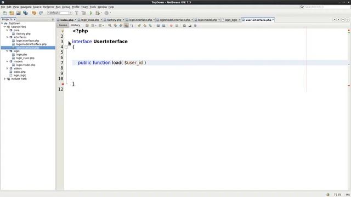
Task: Collapse the login folder
Action: click(7, 51)
